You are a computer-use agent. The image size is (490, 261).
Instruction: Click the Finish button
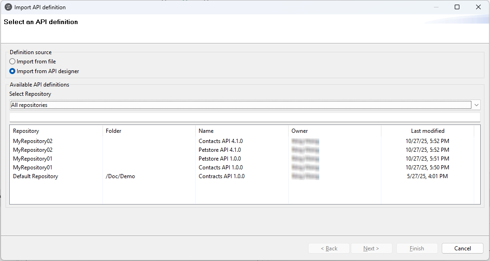pos(417,248)
